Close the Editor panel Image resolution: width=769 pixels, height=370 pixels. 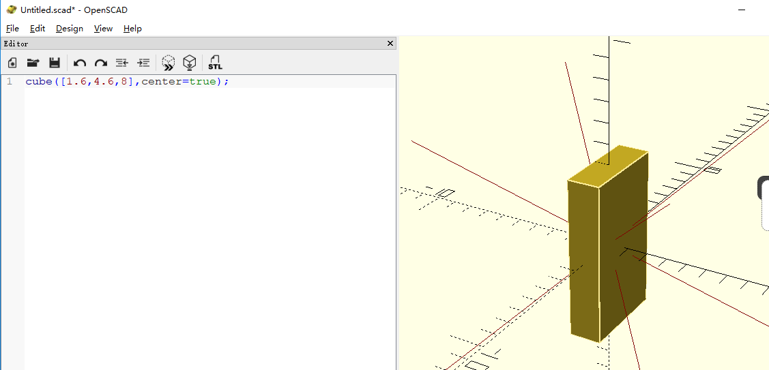coord(390,44)
